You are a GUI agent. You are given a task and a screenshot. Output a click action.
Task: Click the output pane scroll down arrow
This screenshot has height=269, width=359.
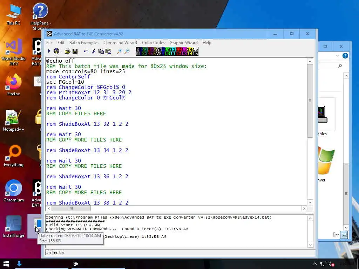(310, 244)
